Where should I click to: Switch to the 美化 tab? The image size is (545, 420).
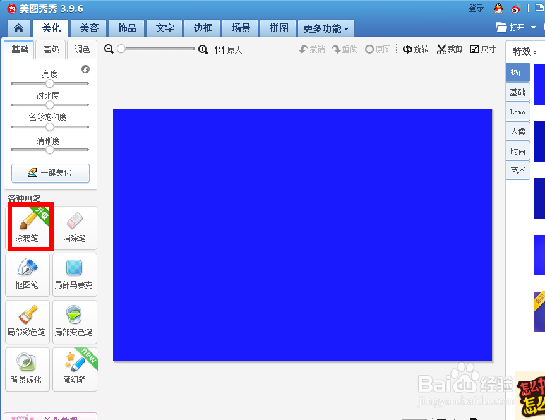51,28
